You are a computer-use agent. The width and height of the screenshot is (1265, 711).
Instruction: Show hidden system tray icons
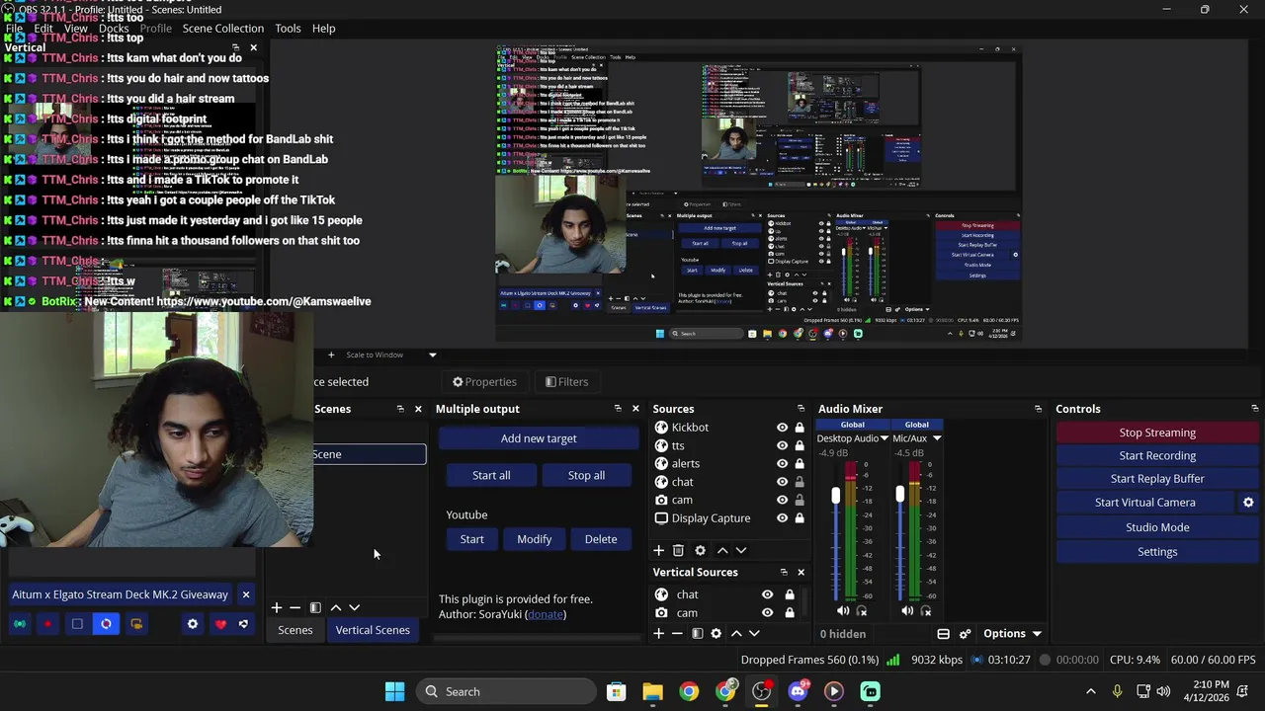coord(1091,691)
